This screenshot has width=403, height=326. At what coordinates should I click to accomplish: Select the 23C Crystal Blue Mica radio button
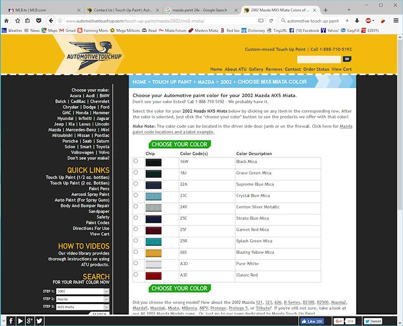[x=136, y=195]
